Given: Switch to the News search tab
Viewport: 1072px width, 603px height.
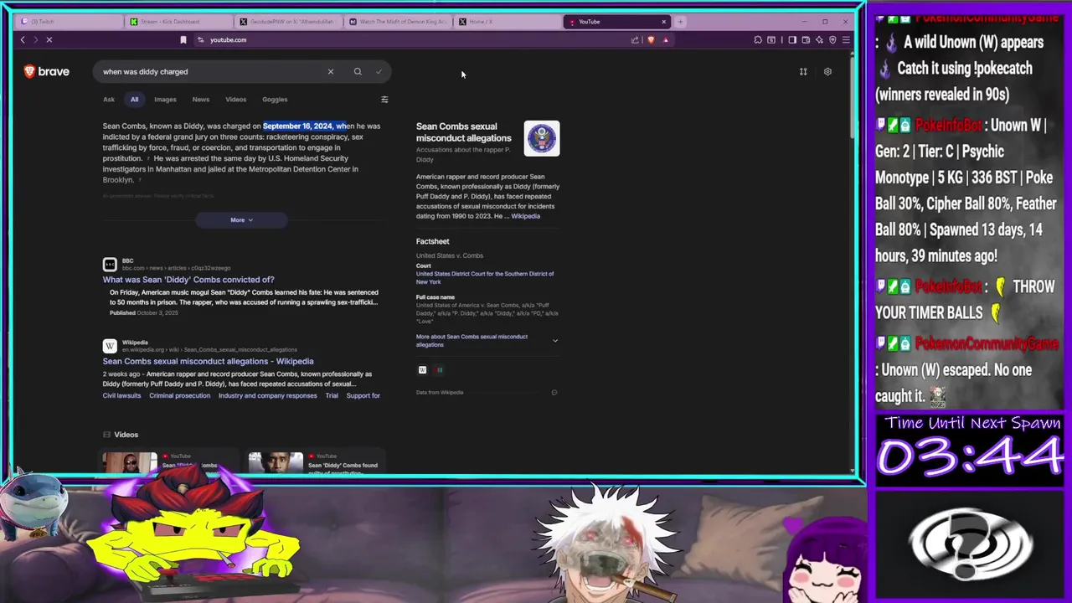Looking at the screenshot, I should (x=201, y=100).
